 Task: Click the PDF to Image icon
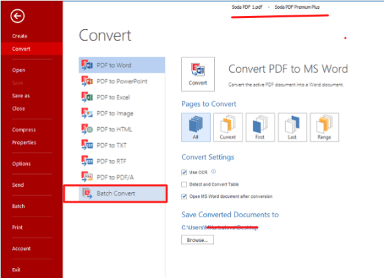tap(87, 113)
